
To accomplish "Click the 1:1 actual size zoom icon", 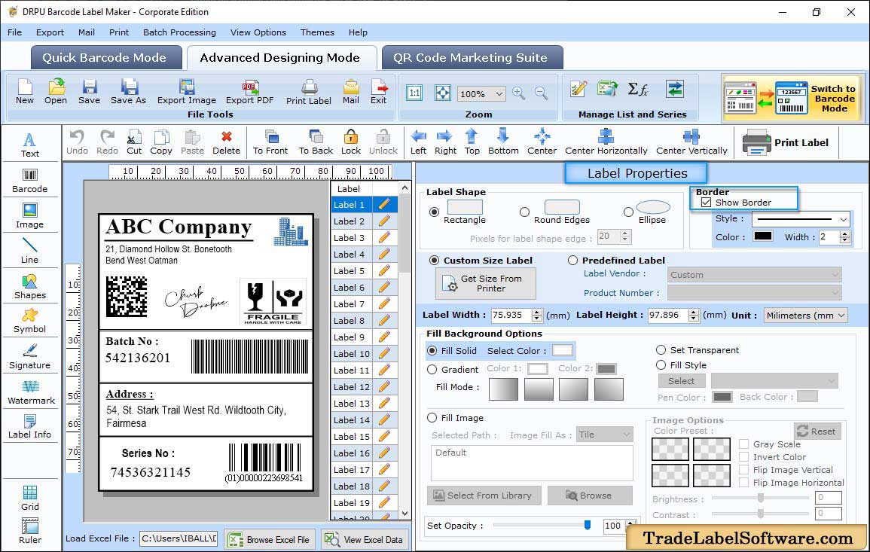I will 414,93.
